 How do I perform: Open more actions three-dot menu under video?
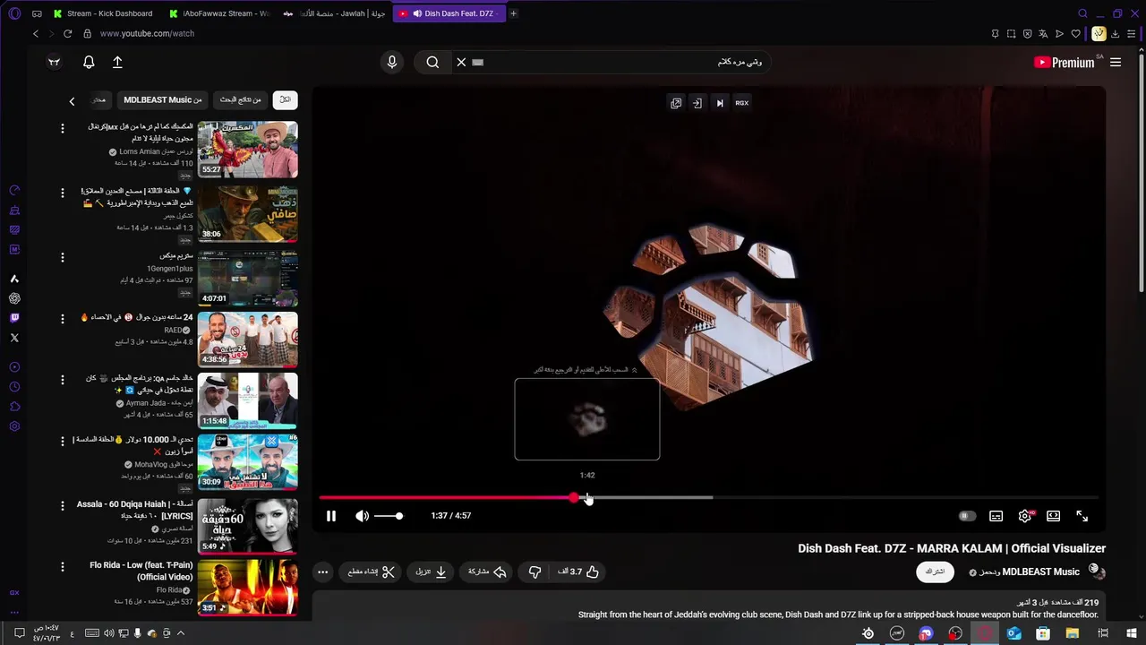coord(323,572)
